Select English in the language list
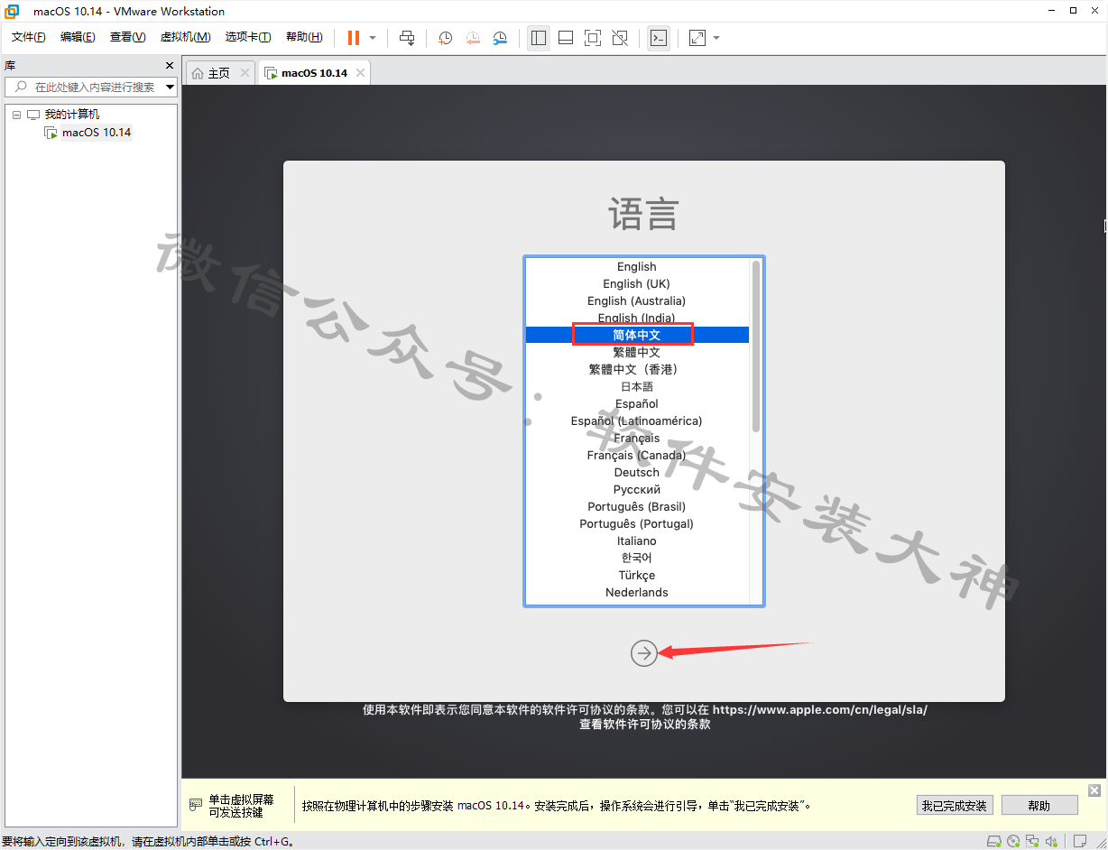The height and width of the screenshot is (850, 1108). click(637, 266)
